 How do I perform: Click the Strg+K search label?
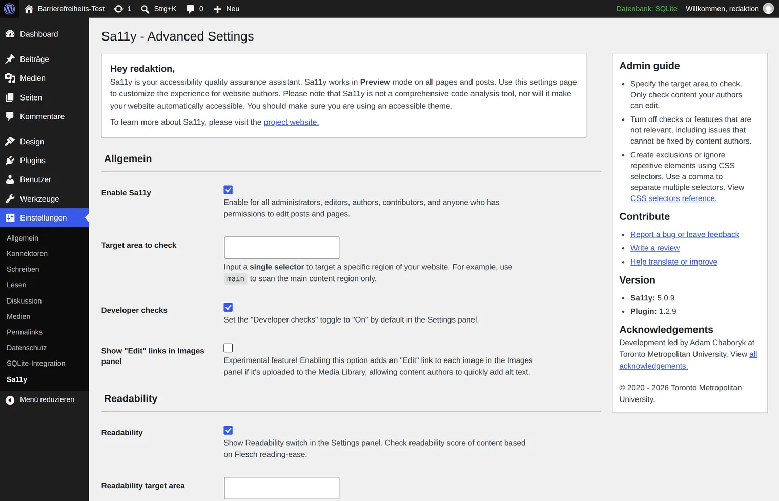(165, 9)
